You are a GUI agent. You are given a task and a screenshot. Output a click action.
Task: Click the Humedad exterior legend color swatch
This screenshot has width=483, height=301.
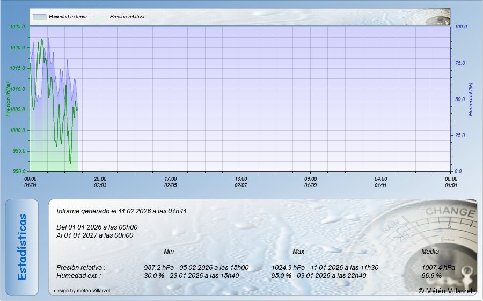pos(39,17)
